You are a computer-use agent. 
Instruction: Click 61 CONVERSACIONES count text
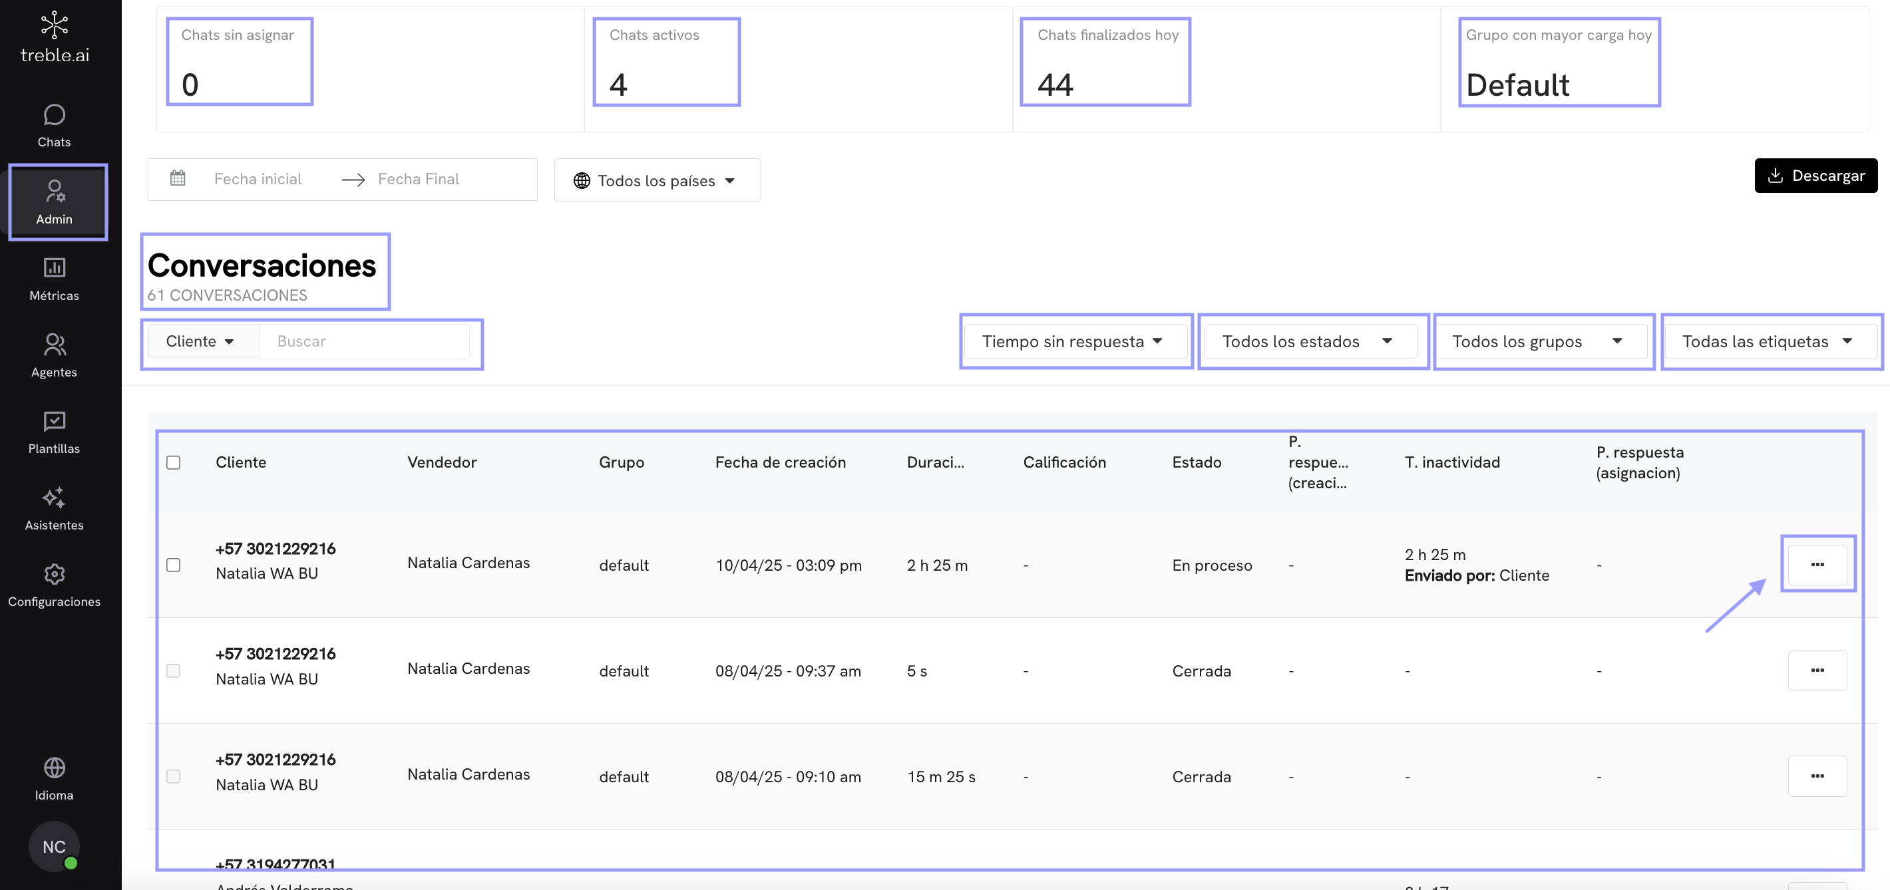click(x=227, y=295)
